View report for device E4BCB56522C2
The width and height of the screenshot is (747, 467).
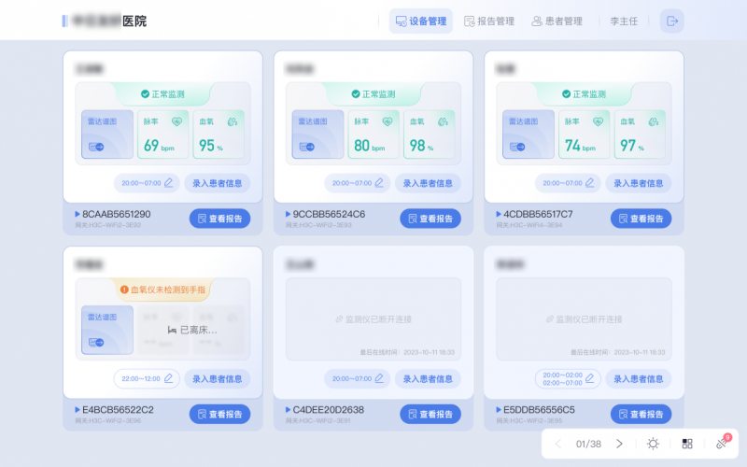(219, 414)
